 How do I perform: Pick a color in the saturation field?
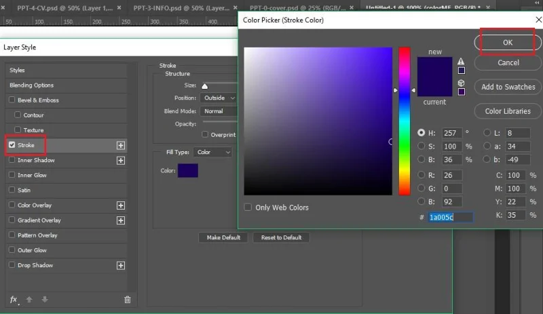[x=318, y=121]
